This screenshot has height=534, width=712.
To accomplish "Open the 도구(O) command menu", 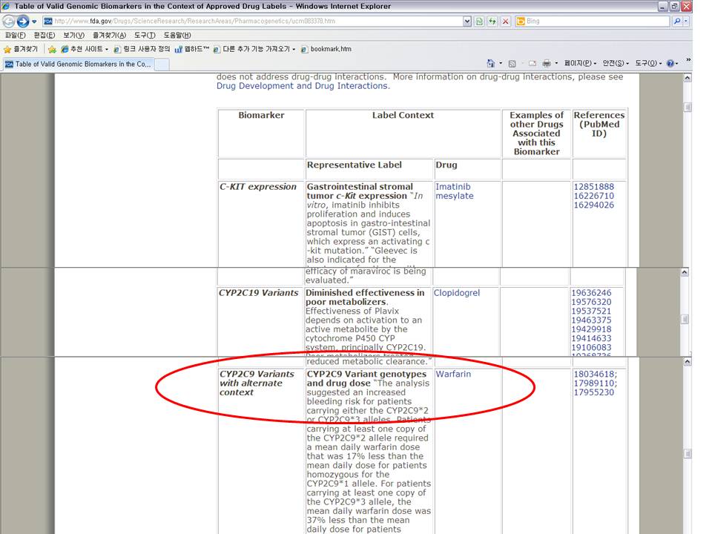I will pos(648,63).
